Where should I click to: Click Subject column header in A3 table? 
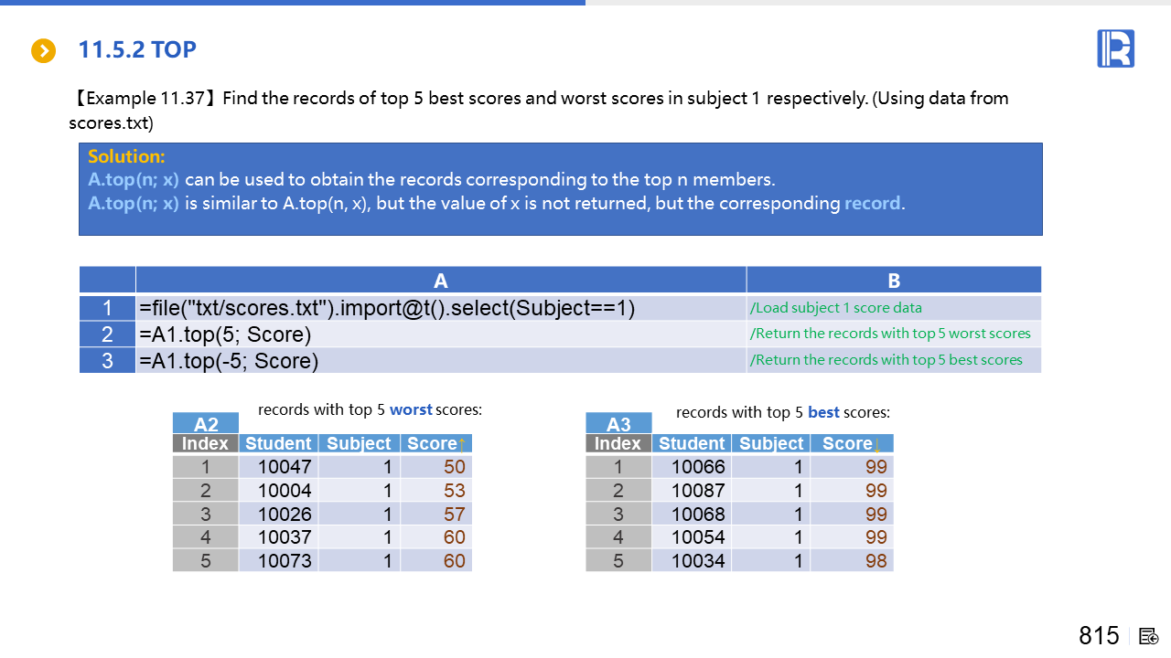point(770,444)
